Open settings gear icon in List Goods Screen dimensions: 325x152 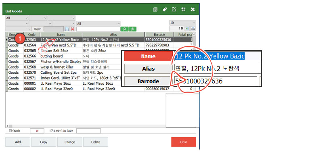pyautogui.click(x=183, y=9)
